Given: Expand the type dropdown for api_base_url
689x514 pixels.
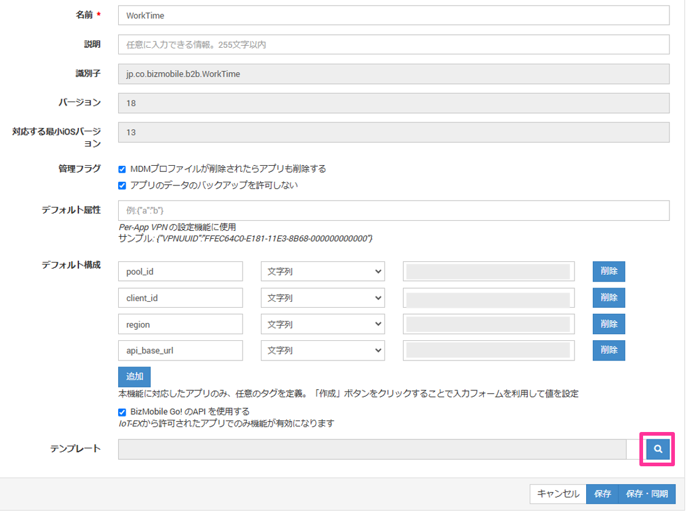Looking at the screenshot, I should click(x=323, y=351).
